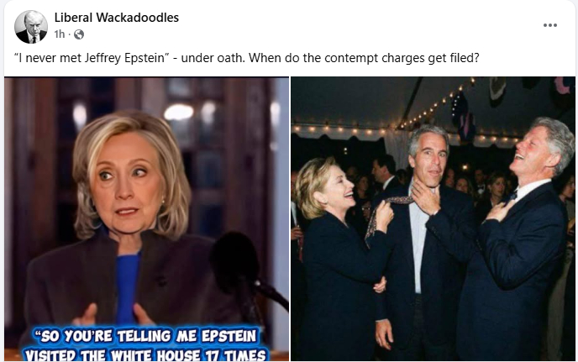The image size is (578, 362).
Task: Select the post text about contempt charges
Action: point(247,58)
